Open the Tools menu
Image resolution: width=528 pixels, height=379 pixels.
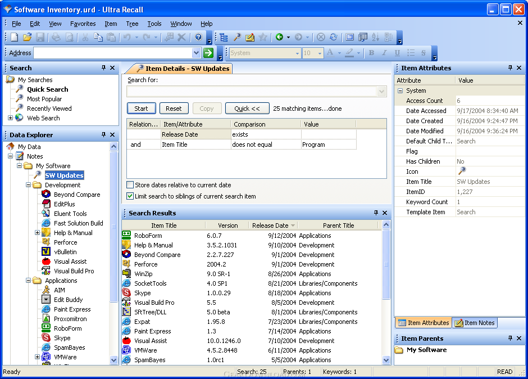[x=154, y=24]
